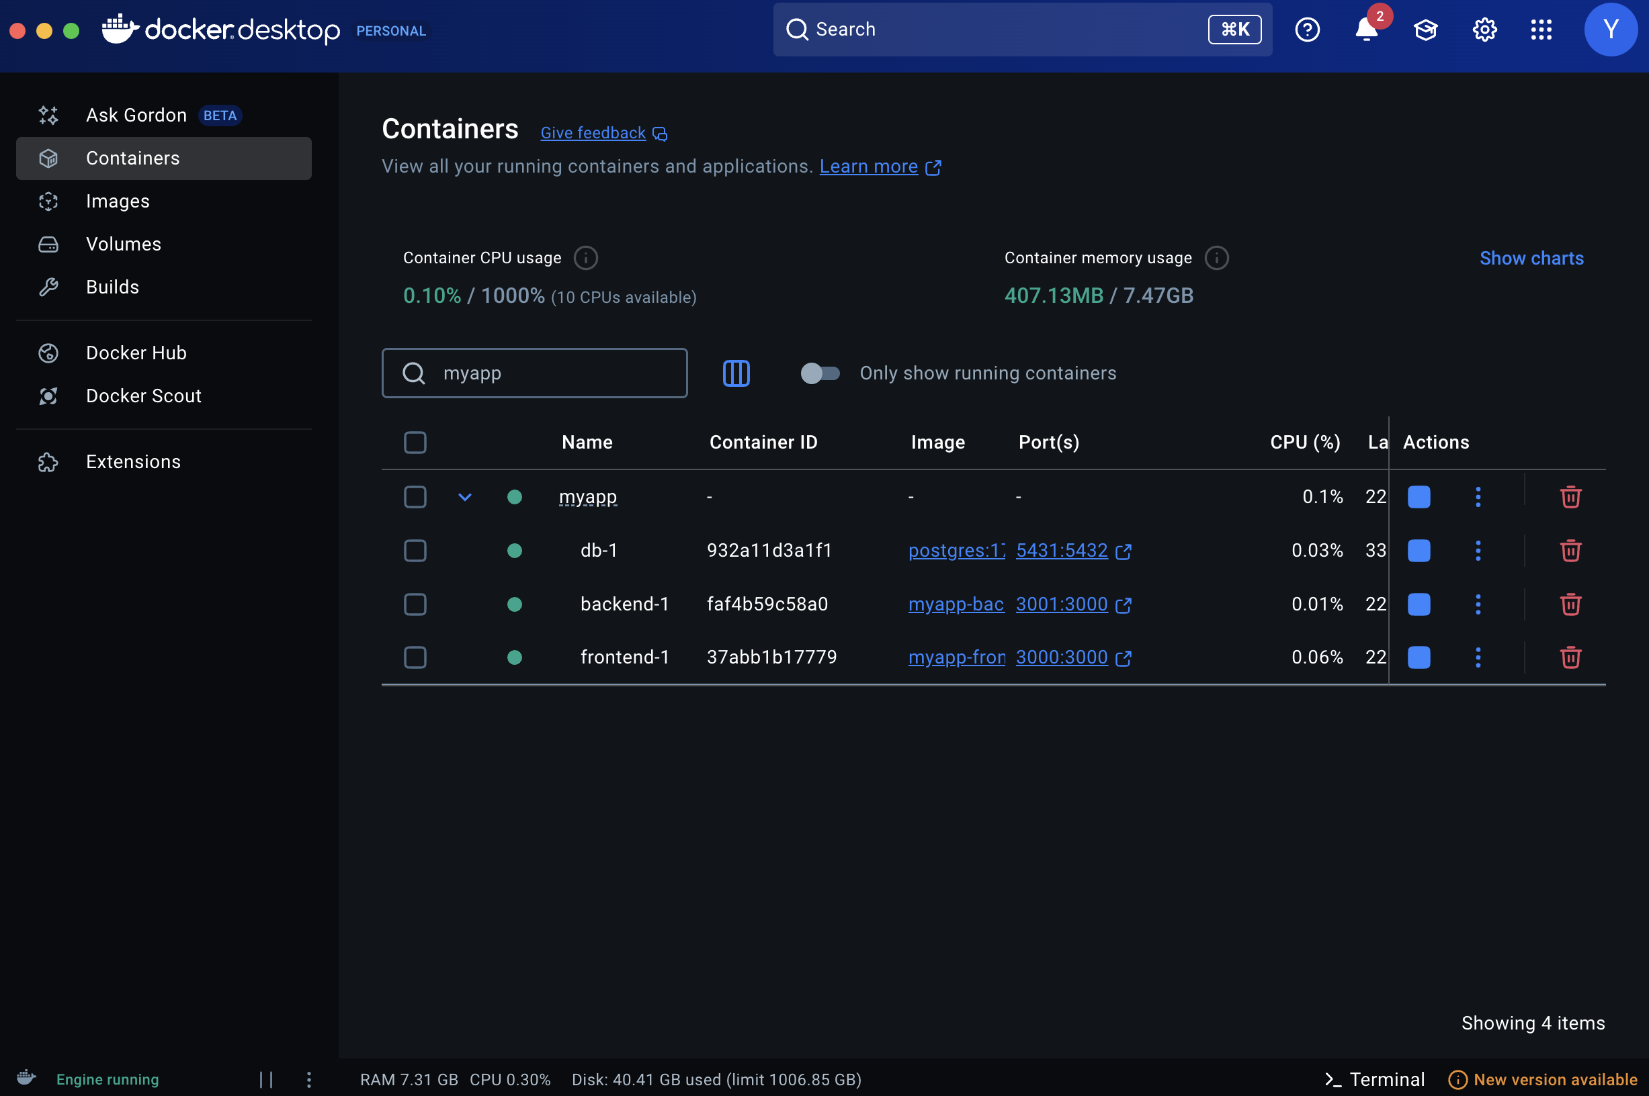
Task: Open the db-1 container name
Action: pyautogui.click(x=599, y=551)
